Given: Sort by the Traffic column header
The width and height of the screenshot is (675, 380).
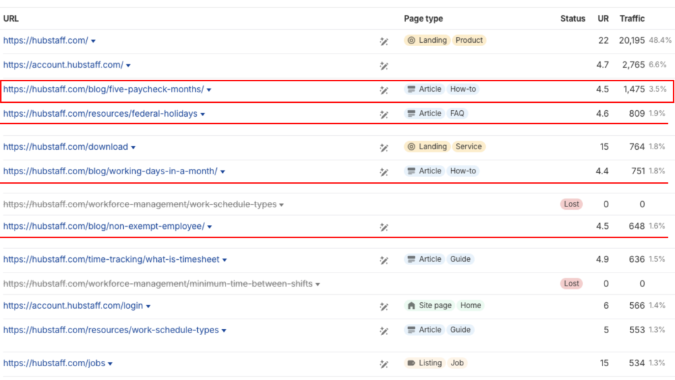Looking at the screenshot, I should coord(632,18).
